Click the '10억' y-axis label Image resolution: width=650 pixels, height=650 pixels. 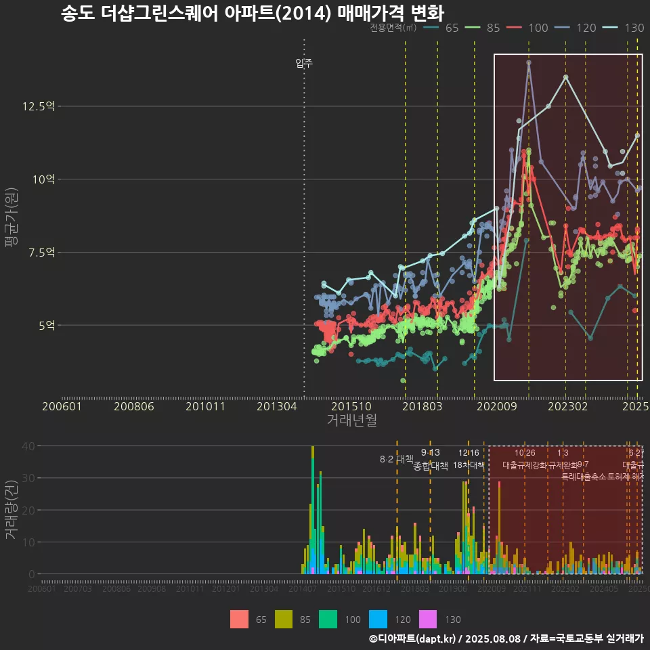click(43, 179)
